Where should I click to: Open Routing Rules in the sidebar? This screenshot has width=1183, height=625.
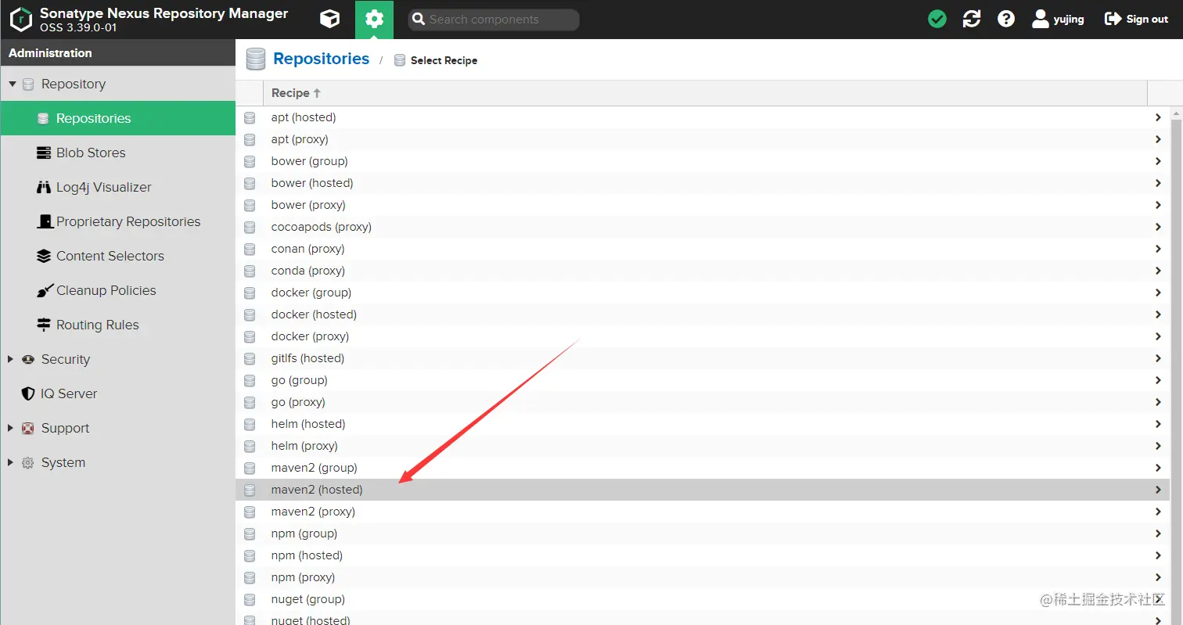coord(117,325)
